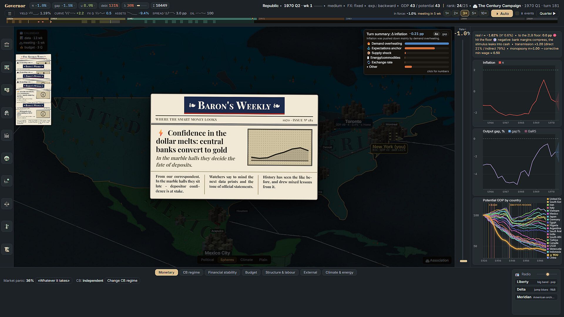Click the Energy/commodities barrel icon
The width and height of the screenshot is (564, 317).
(368, 58)
